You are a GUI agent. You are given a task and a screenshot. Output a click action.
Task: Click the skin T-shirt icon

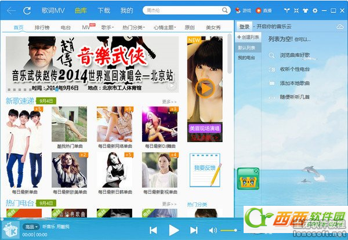(x=306, y=10)
